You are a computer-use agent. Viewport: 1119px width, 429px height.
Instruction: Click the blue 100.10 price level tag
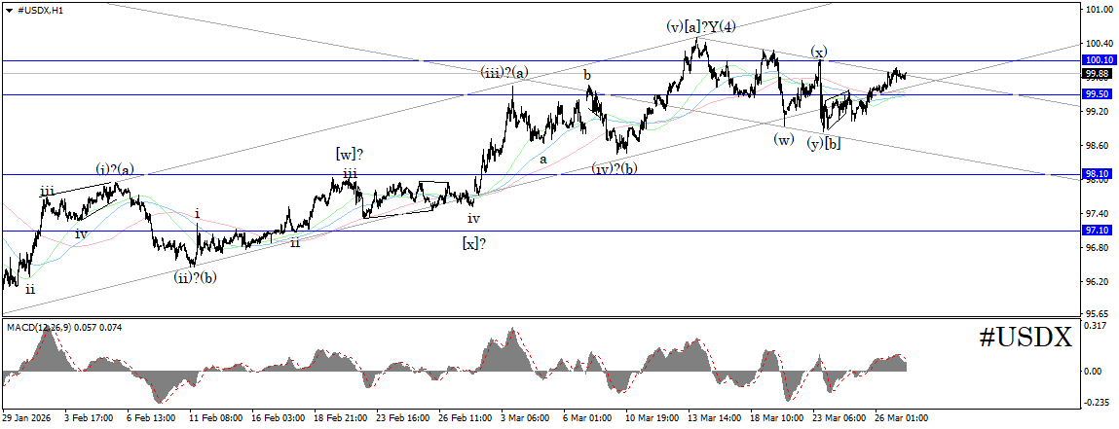pyautogui.click(x=1097, y=61)
